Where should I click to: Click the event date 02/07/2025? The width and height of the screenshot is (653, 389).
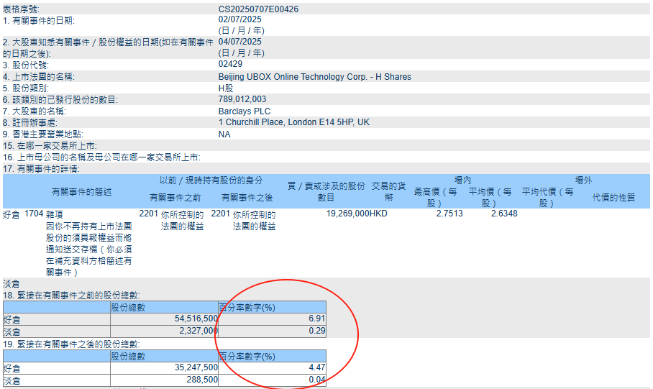240,19
